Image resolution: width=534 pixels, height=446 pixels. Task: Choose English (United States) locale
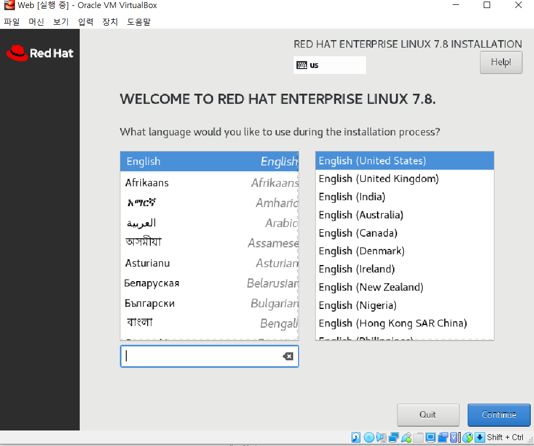click(x=405, y=161)
